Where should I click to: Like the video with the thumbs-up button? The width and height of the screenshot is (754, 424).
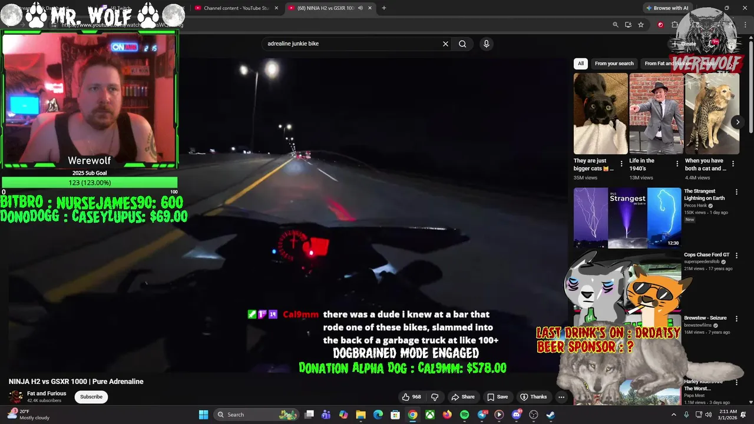click(412, 397)
